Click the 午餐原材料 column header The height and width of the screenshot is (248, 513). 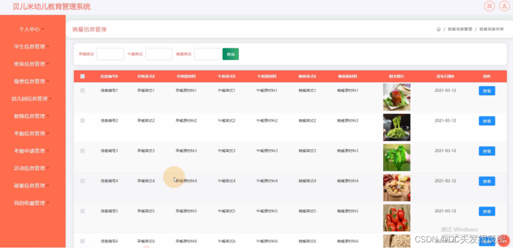[x=267, y=76]
